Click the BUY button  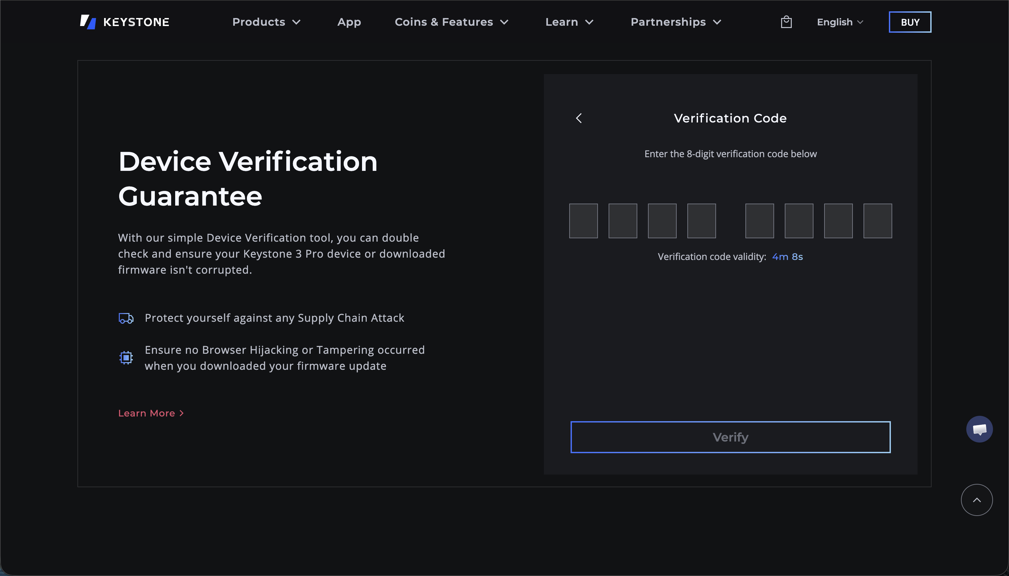[x=910, y=22]
